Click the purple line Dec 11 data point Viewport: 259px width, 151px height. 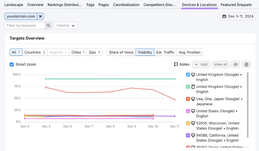(175, 116)
